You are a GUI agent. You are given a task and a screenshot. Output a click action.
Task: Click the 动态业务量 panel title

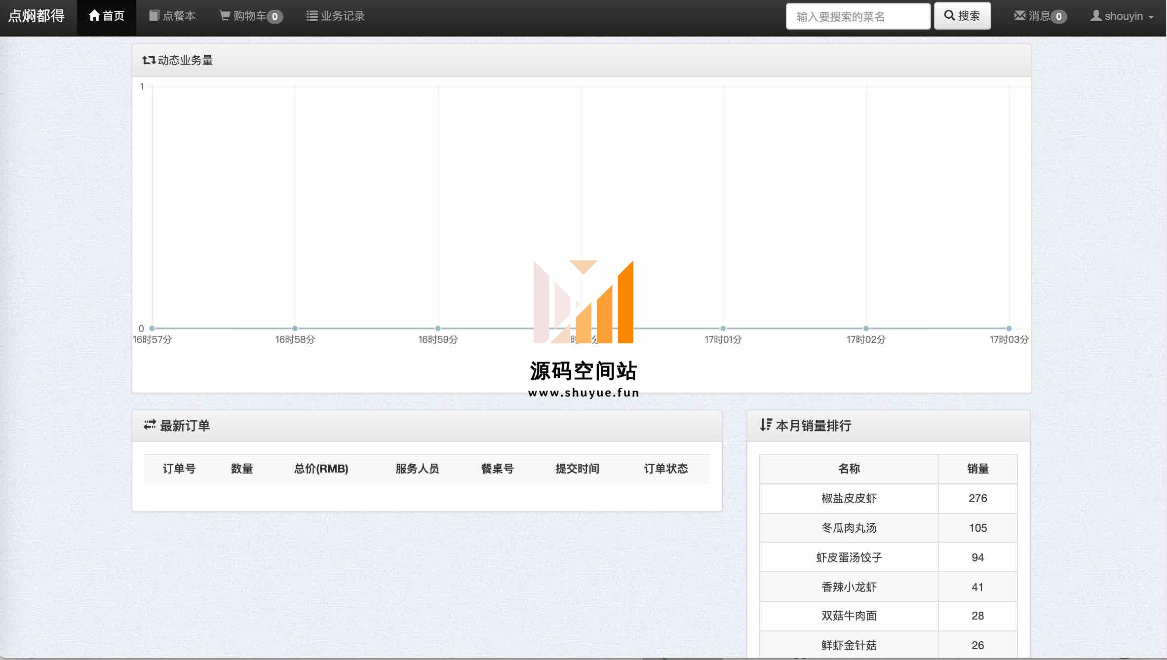click(x=185, y=60)
